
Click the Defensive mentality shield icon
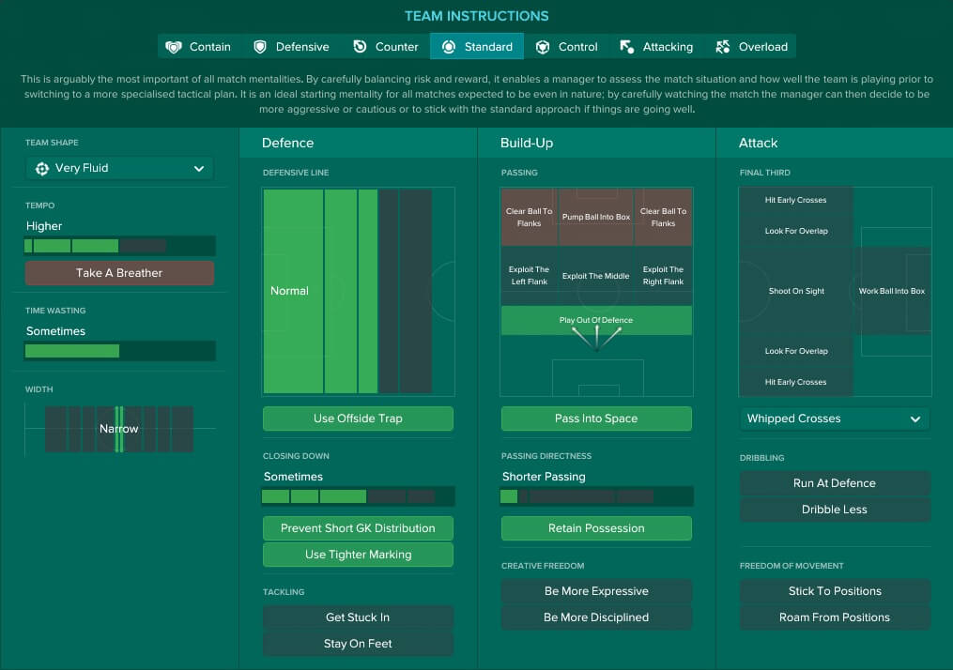pyautogui.click(x=260, y=47)
